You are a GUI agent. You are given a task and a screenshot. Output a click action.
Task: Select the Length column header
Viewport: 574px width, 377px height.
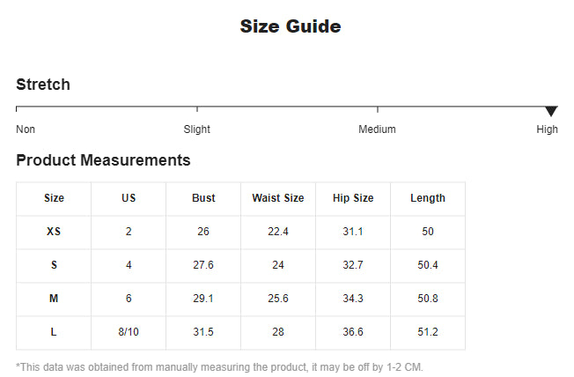click(428, 198)
